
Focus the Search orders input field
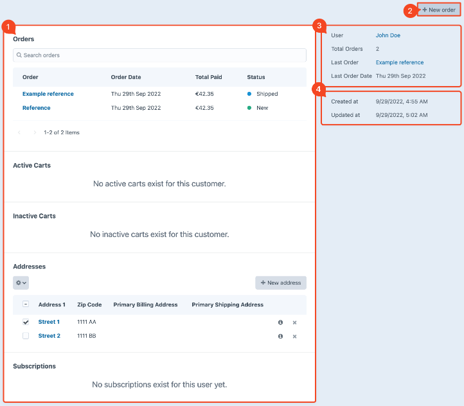[x=161, y=55]
